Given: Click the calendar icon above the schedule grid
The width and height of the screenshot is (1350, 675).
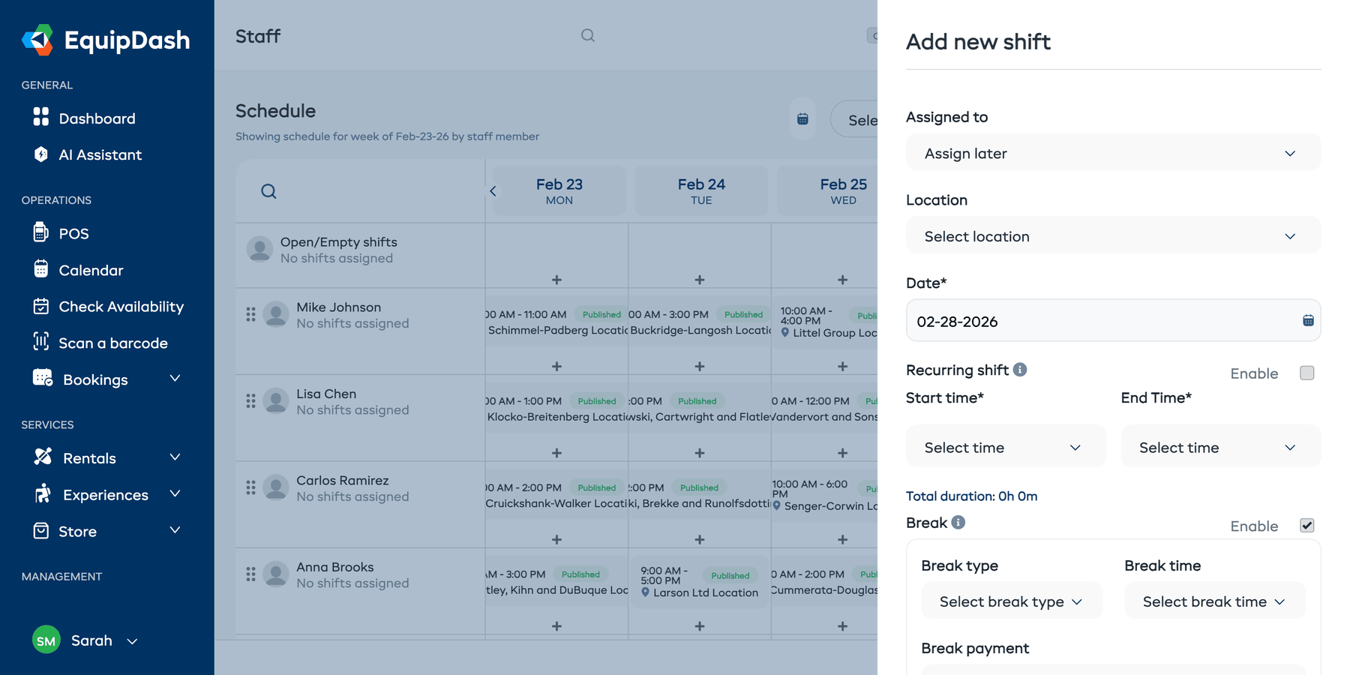Looking at the screenshot, I should 802,118.
